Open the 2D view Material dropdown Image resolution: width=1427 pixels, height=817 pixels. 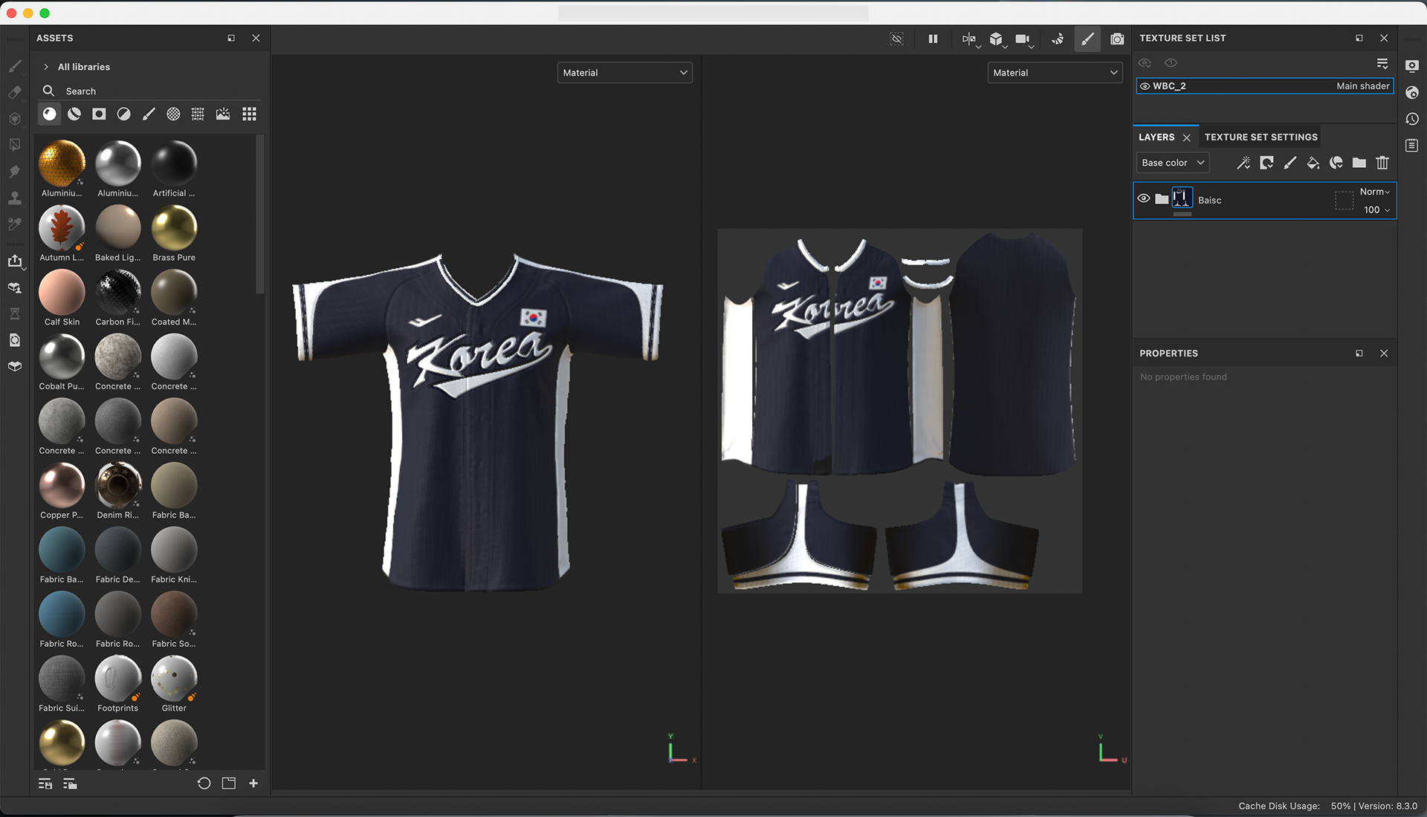(x=1055, y=73)
